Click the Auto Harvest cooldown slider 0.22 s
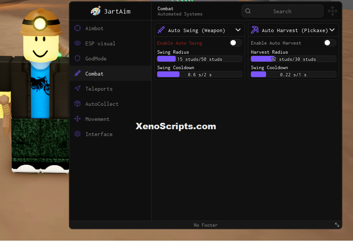 tap(293, 74)
